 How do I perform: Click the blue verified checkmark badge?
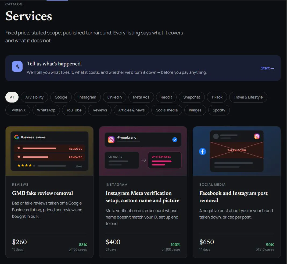click(x=175, y=140)
